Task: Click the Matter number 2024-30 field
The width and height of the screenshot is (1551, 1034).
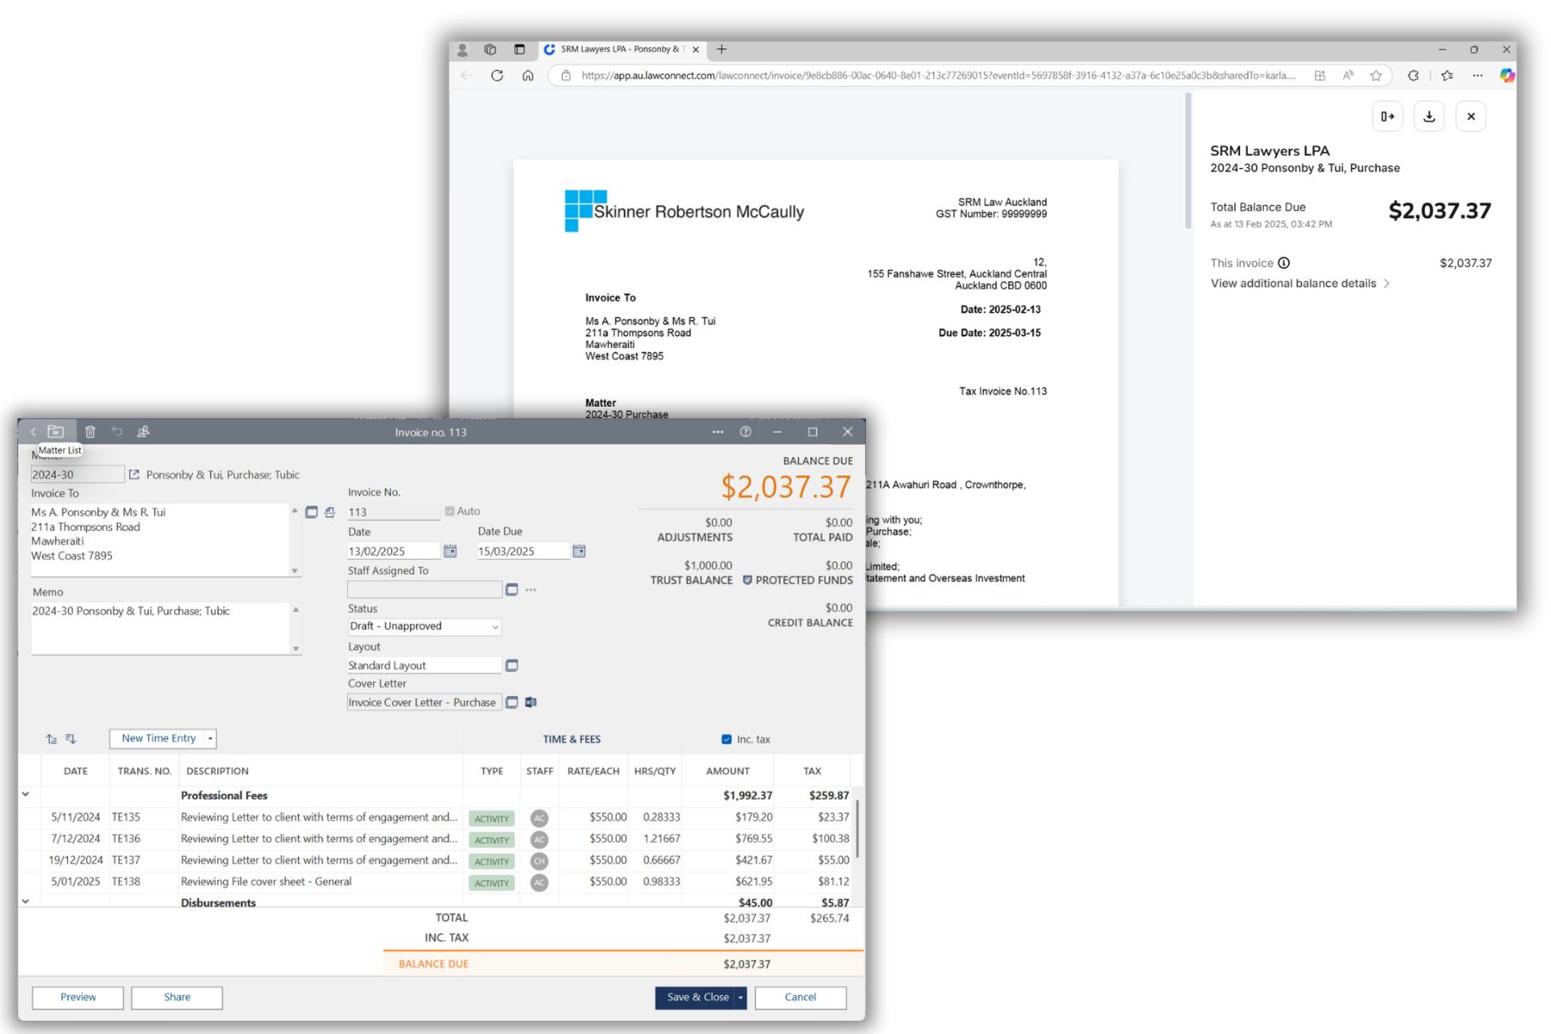Action: click(x=78, y=475)
